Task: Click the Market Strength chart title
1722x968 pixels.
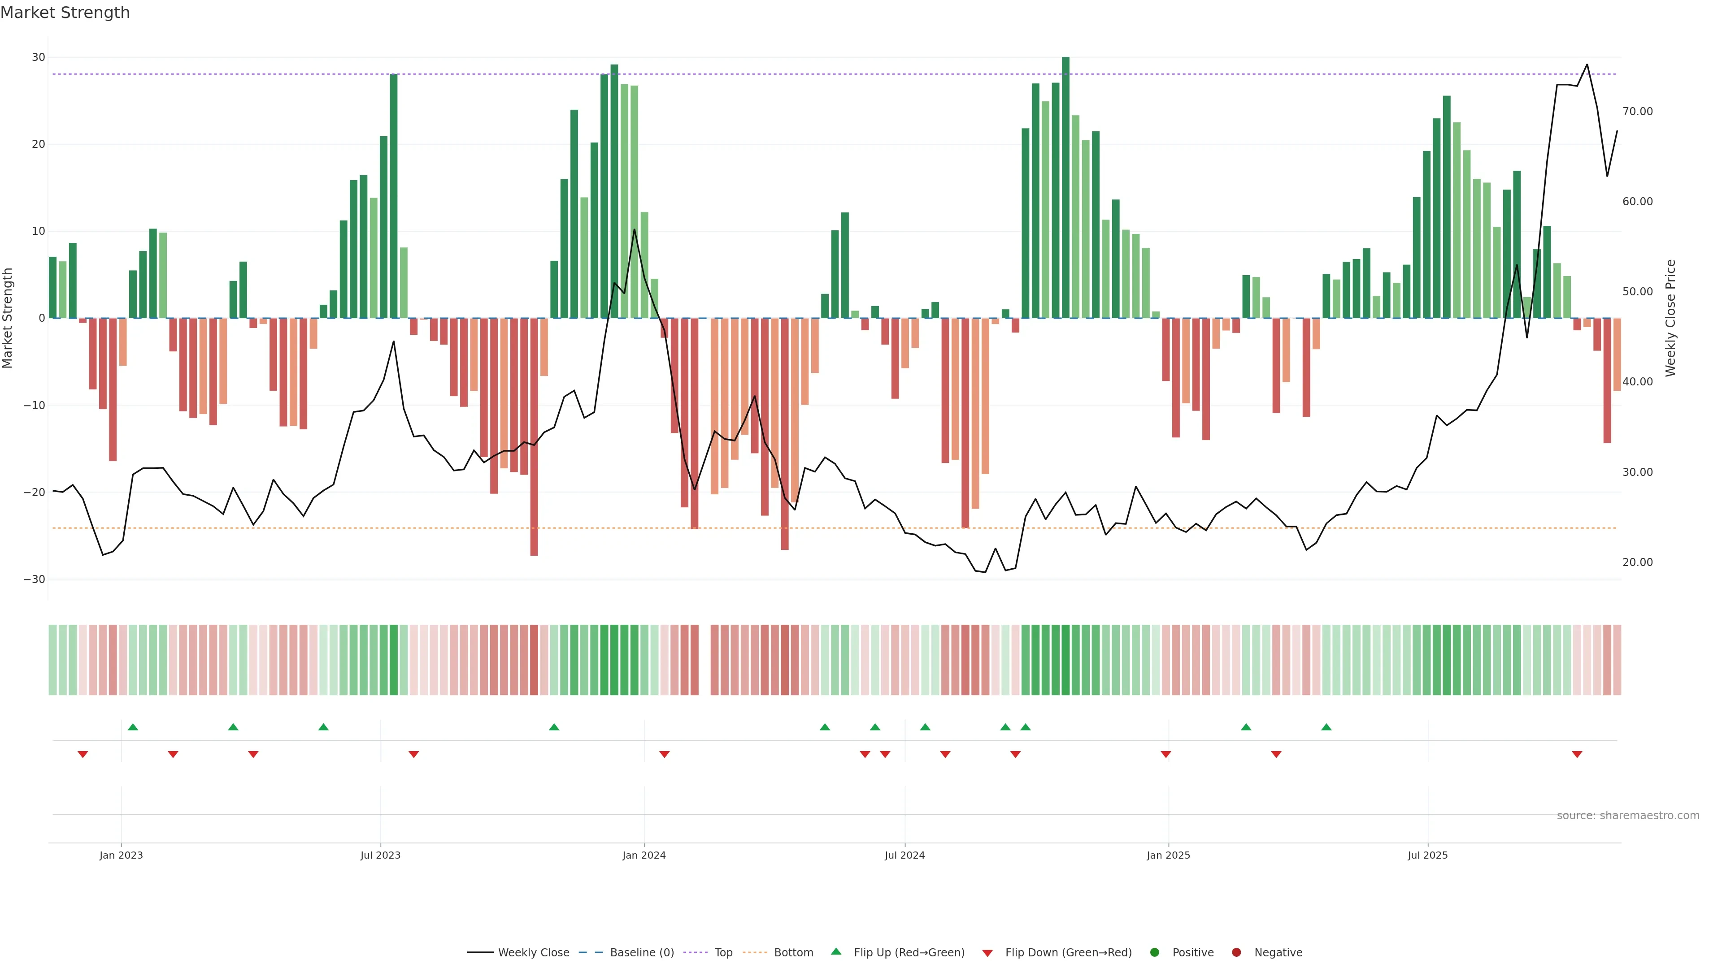Action: click(x=65, y=13)
